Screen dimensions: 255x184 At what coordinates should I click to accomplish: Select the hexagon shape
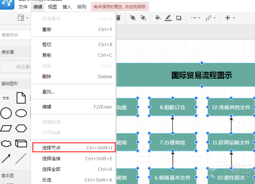[21, 129]
